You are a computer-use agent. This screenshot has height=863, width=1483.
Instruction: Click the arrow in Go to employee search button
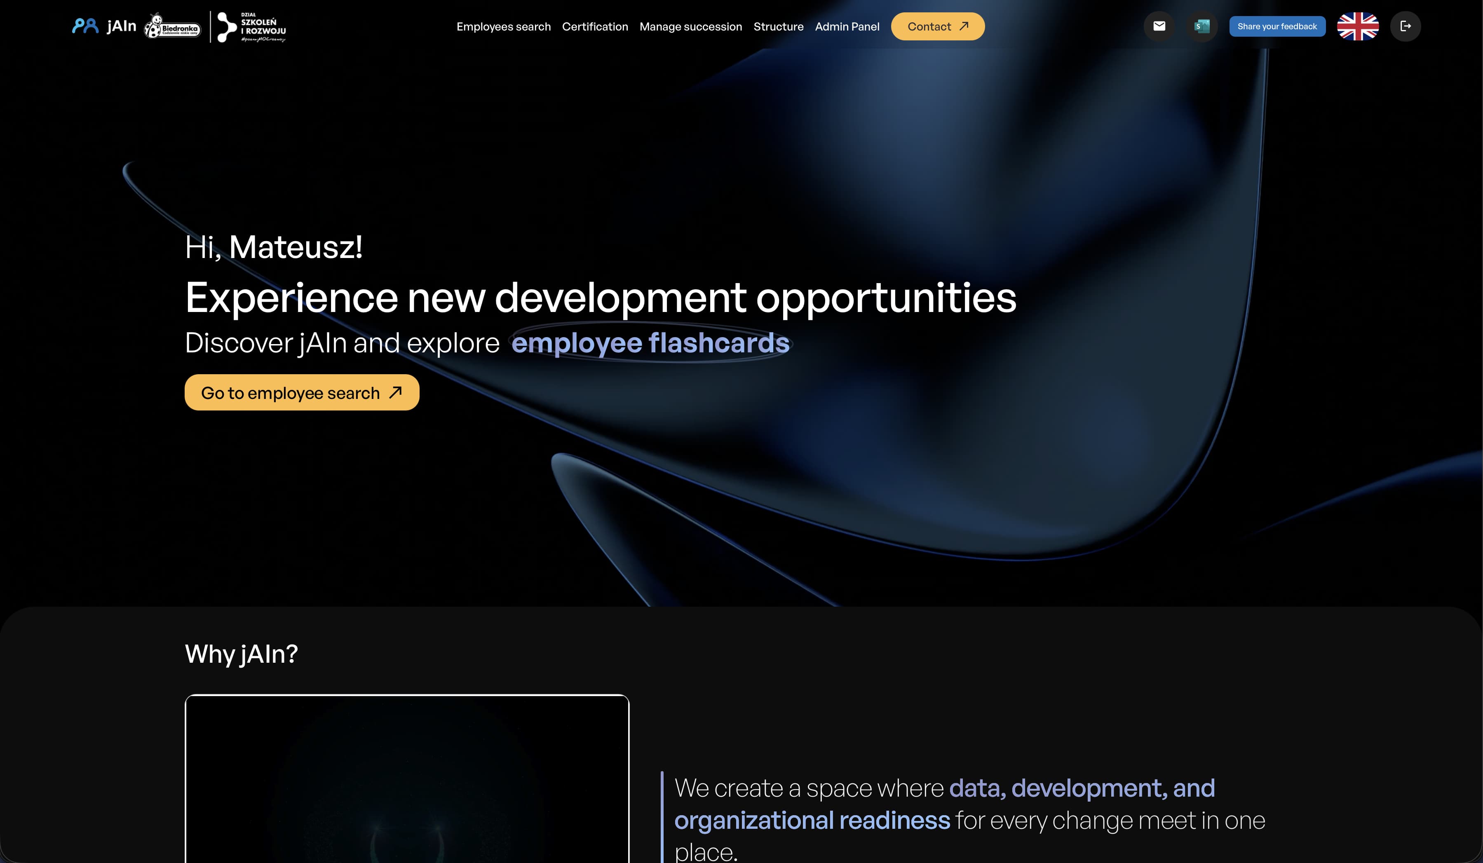click(x=394, y=392)
